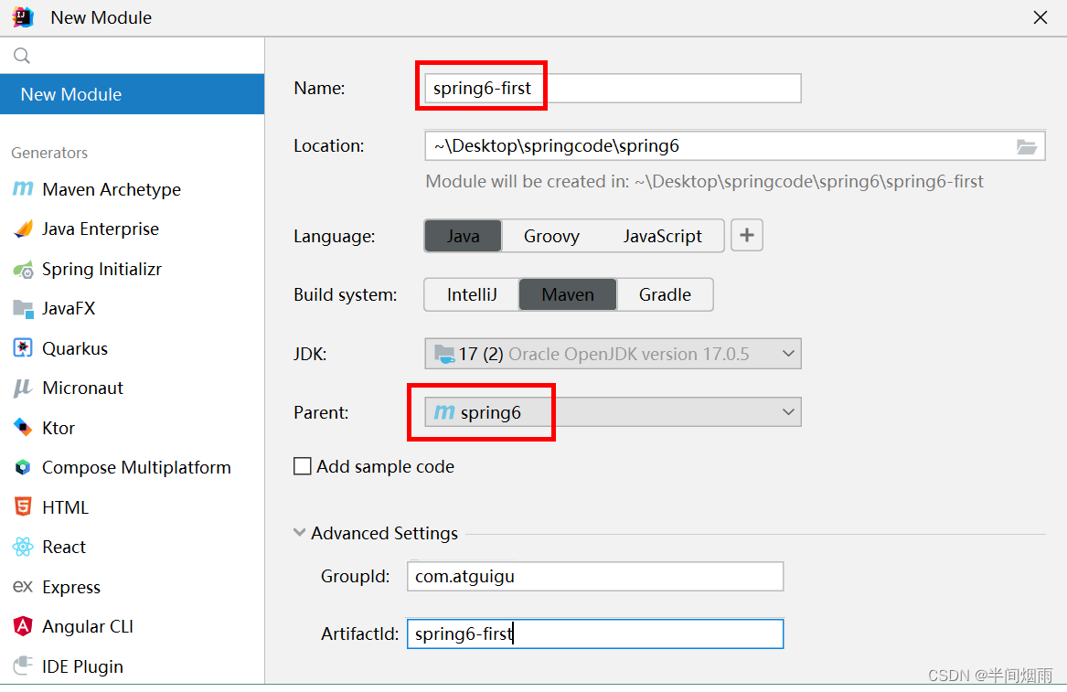Click the GroupId field com.atguigu
The width and height of the screenshot is (1067, 692).
coord(594,576)
